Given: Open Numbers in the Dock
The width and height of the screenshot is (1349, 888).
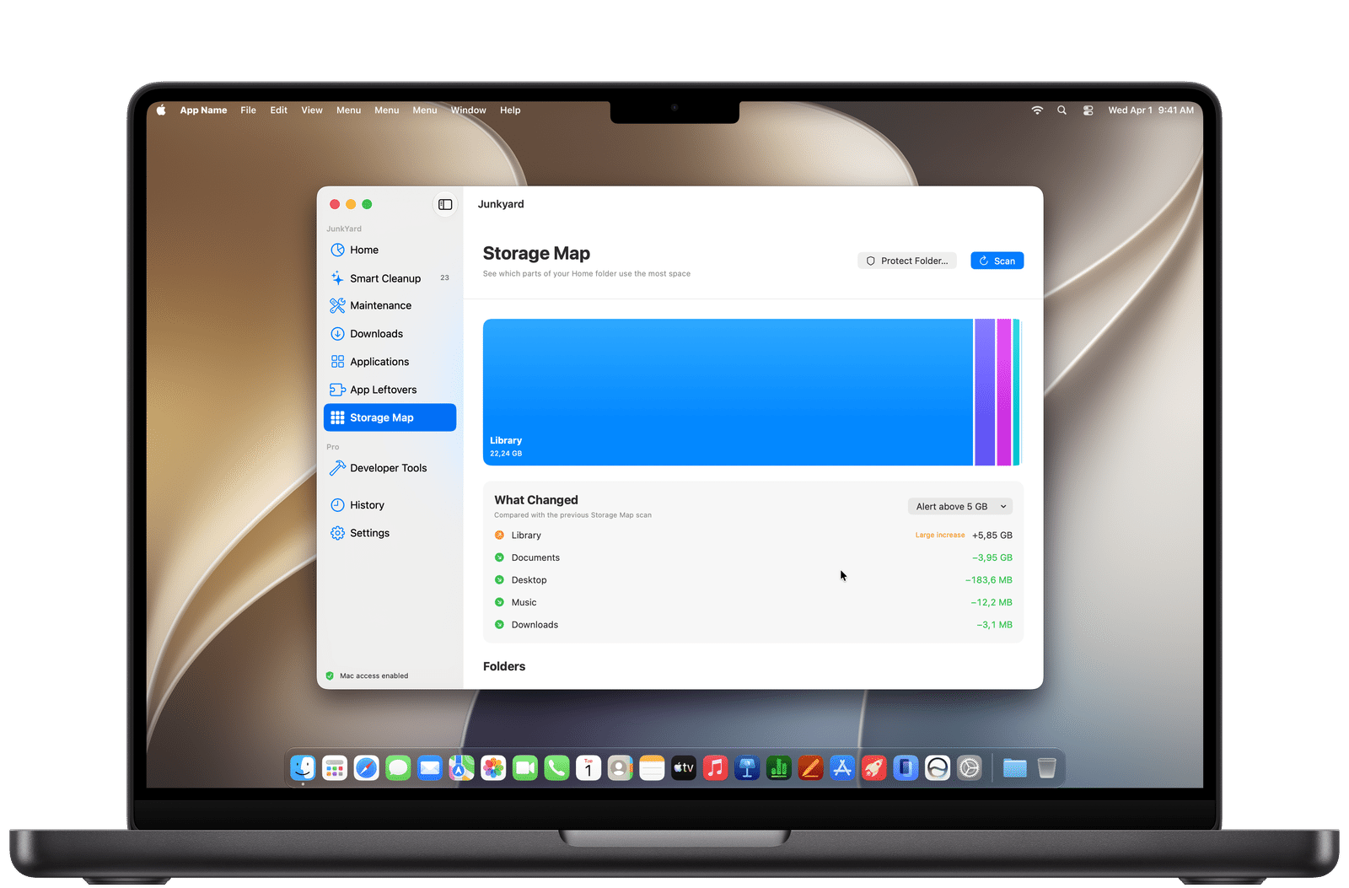Looking at the screenshot, I should (x=779, y=767).
